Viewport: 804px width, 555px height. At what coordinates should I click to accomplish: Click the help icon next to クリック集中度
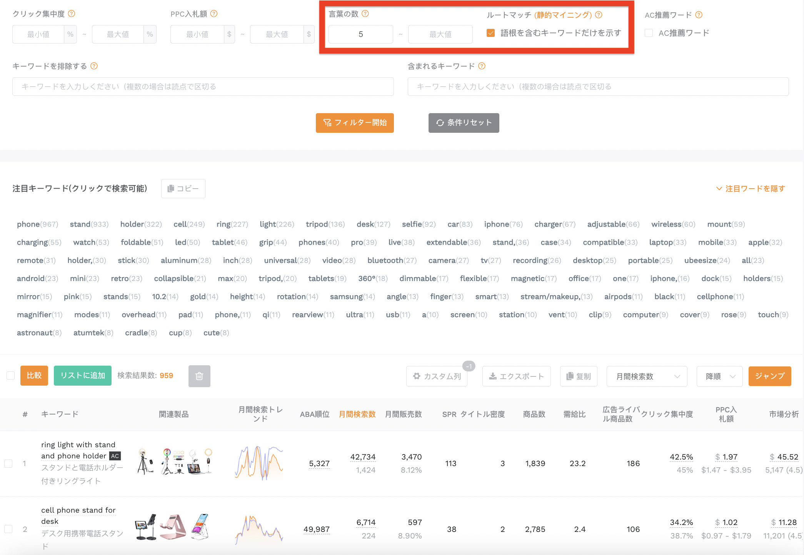point(72,14)
